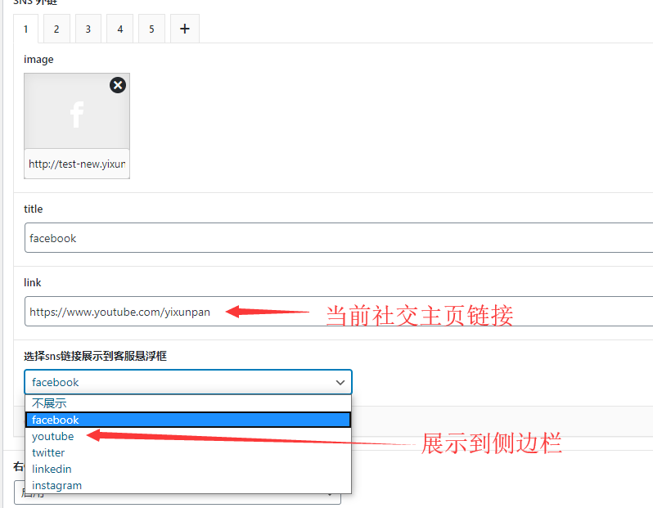The width and height of the screenshot is (653, 508).
Task: Pick youtube from dropdown list
Action: 188,436
